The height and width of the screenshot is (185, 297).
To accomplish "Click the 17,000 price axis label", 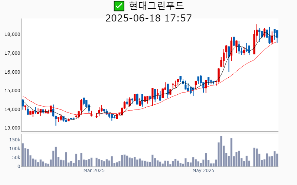I will pyautogui.click(x=13, y=53).
